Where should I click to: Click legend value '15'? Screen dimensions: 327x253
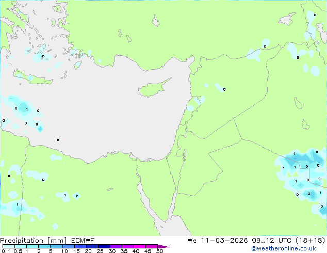coord(76,251)
